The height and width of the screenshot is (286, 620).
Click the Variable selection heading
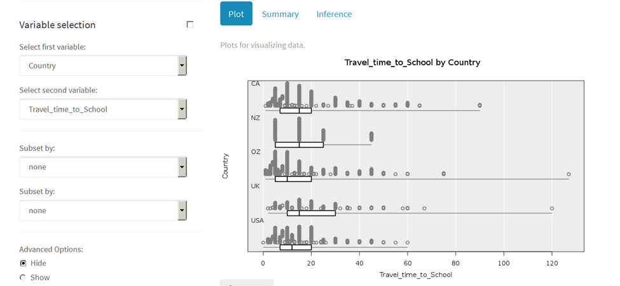click(x=57, y=25)
